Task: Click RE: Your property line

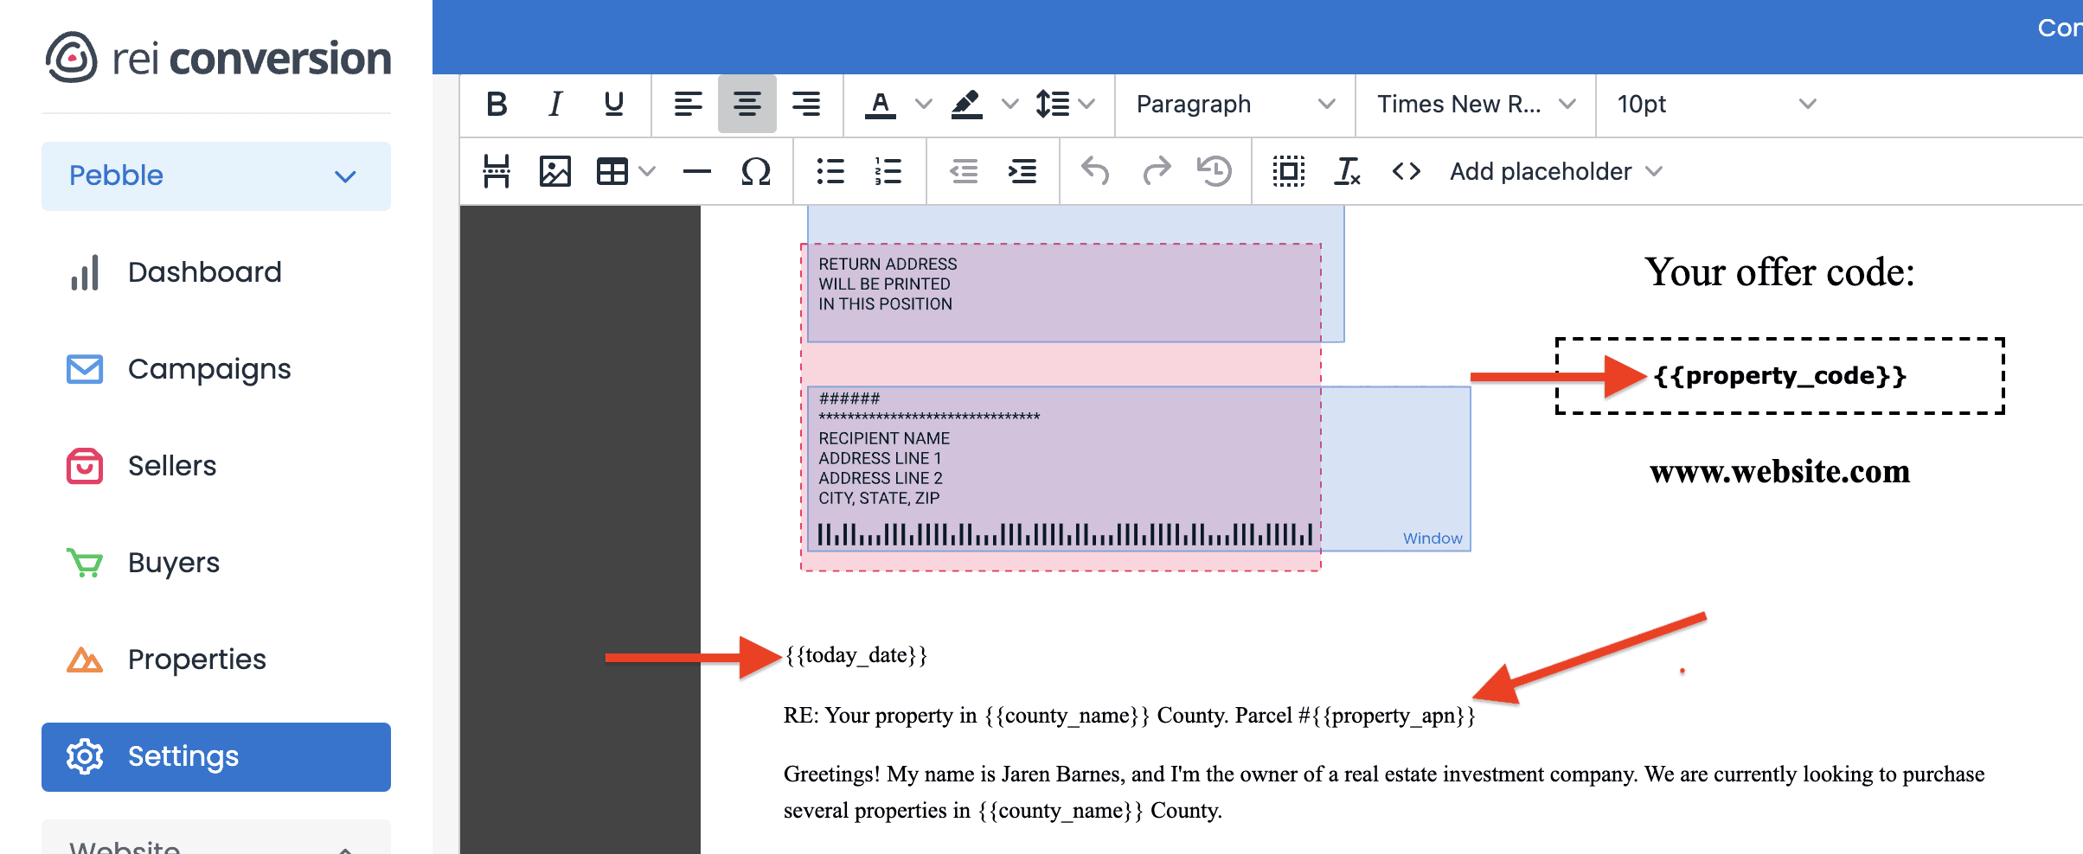Action: point(1130,716)
